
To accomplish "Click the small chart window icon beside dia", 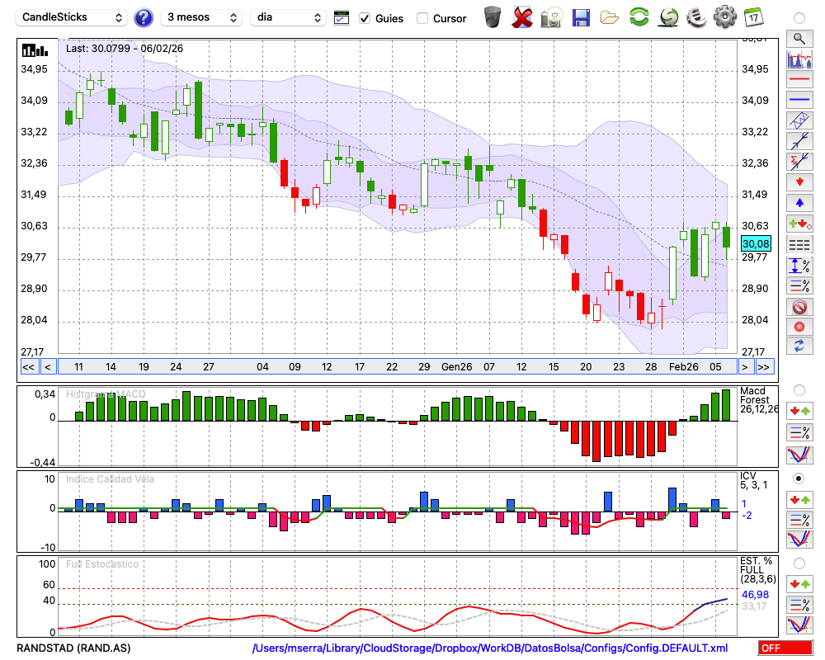I will pos(342,18).
